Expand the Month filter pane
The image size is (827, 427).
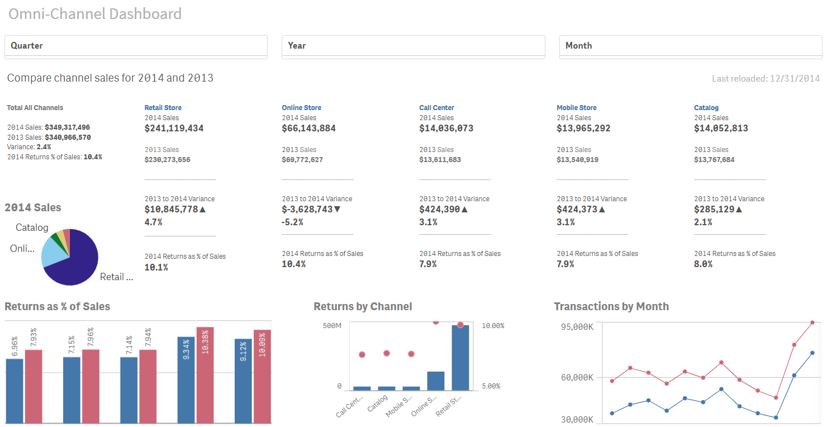click(690, 46)
